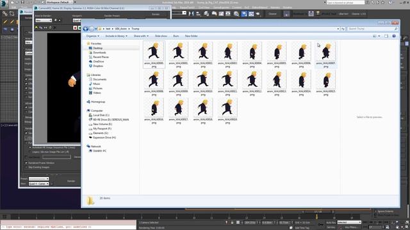Click Render button in rendered frame window

pos(156,14)
